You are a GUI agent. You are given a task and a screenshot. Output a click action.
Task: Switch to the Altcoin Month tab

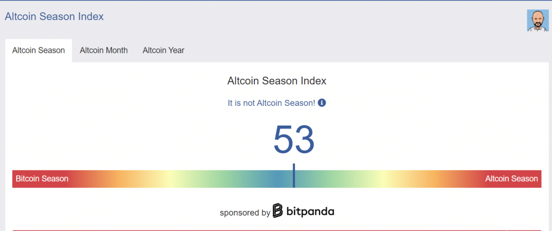[103, 50]
